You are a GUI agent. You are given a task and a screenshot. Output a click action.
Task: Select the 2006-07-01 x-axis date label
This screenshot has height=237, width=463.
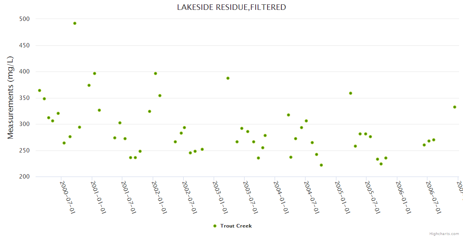pos(434,197)
